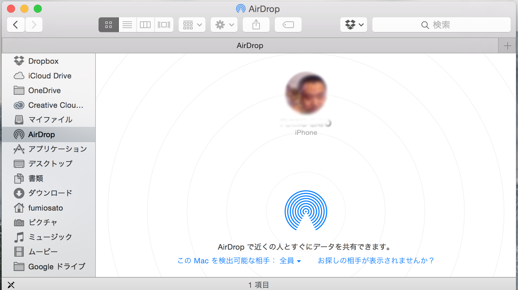Switch to Cover Flow view
518x290 pixels.
click(x=164, y=25)
